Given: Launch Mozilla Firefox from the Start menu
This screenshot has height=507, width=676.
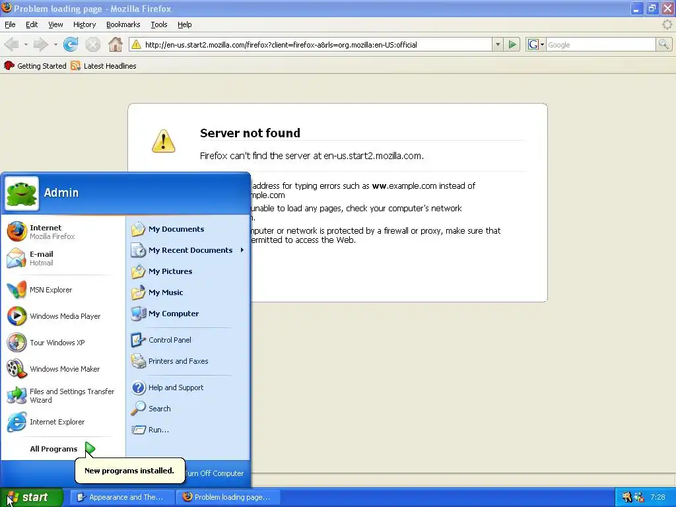Looking at the screenshot, I should click(x=63, y=232).
